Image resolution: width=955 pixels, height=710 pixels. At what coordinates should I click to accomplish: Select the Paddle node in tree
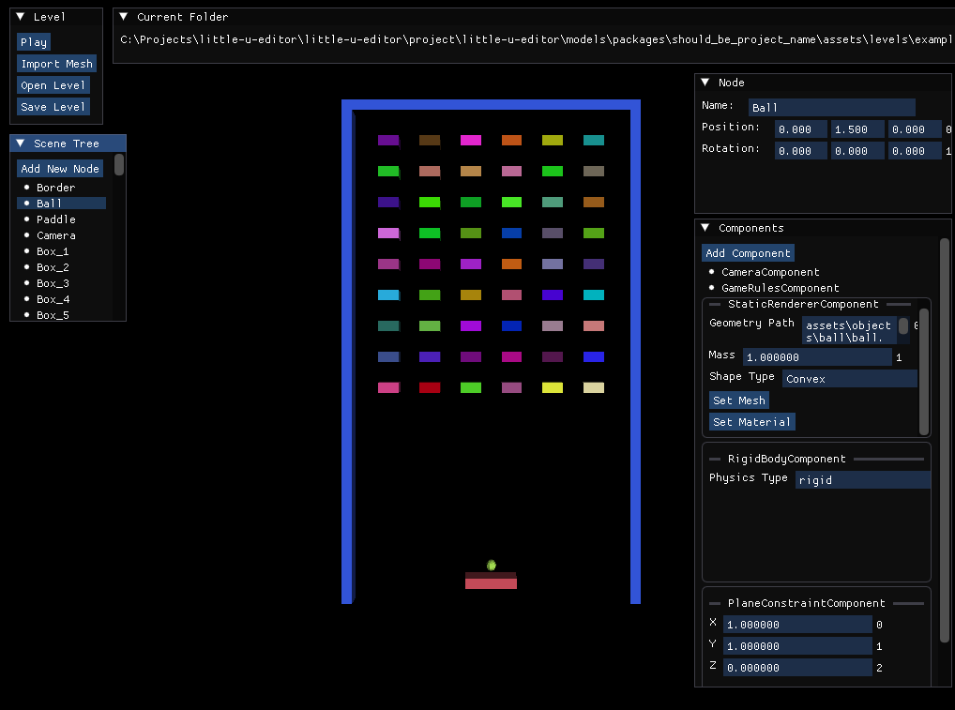(56, 219)
